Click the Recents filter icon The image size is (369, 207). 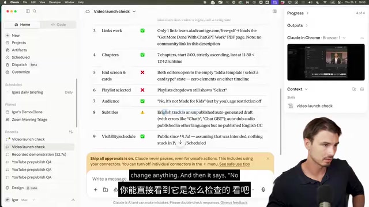point(71,132)
